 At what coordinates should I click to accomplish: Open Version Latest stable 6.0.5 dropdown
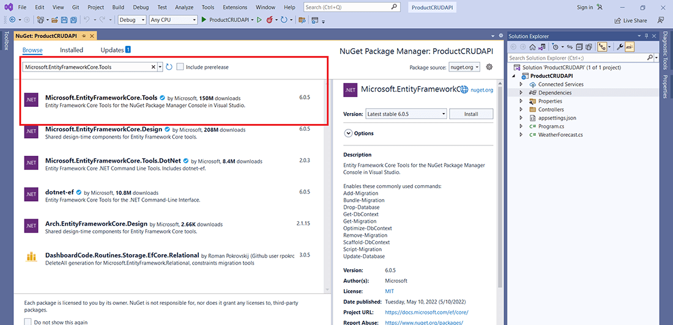click(406, 114)
